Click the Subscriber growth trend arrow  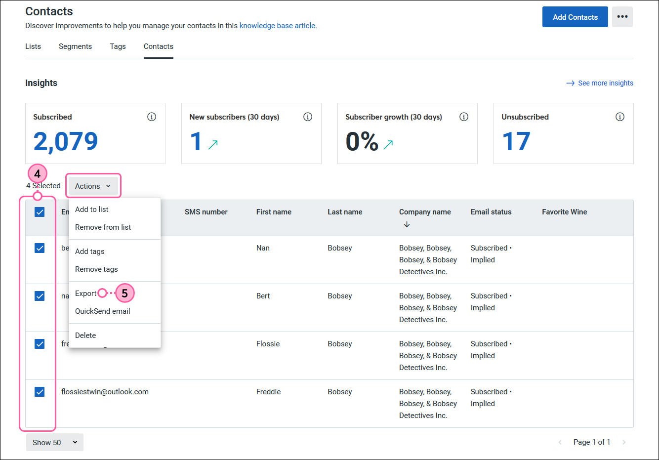388,144
